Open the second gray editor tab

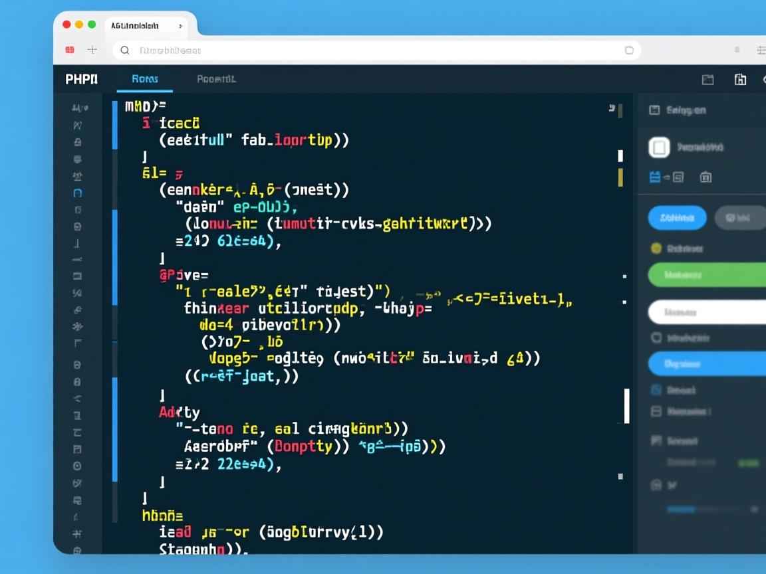tap(216, 79)
